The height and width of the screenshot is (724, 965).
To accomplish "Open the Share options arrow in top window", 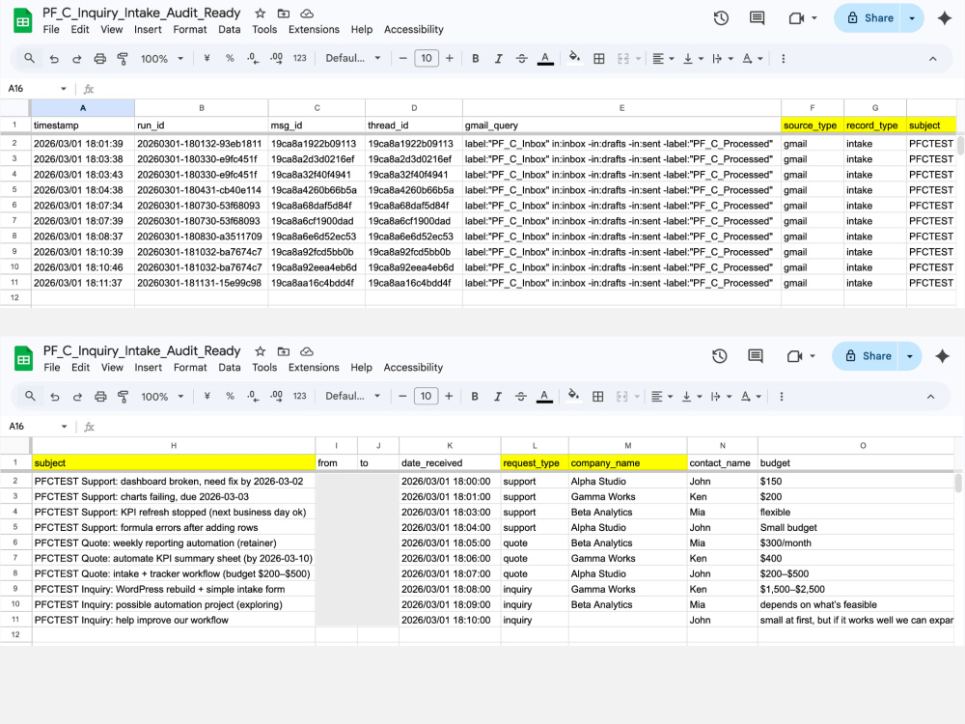I will point(912,17).
